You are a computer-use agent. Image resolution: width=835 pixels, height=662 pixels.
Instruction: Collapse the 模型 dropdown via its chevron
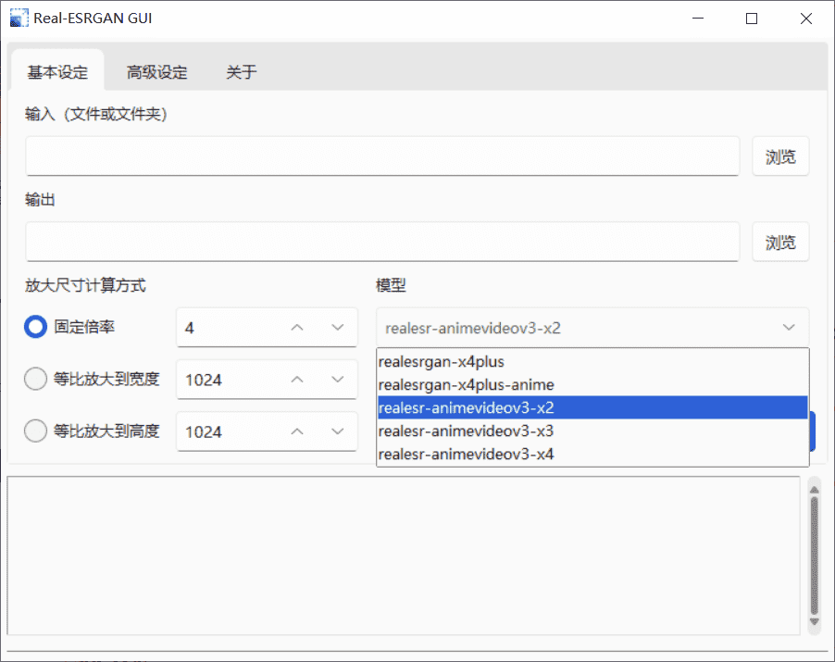[789, 328]
